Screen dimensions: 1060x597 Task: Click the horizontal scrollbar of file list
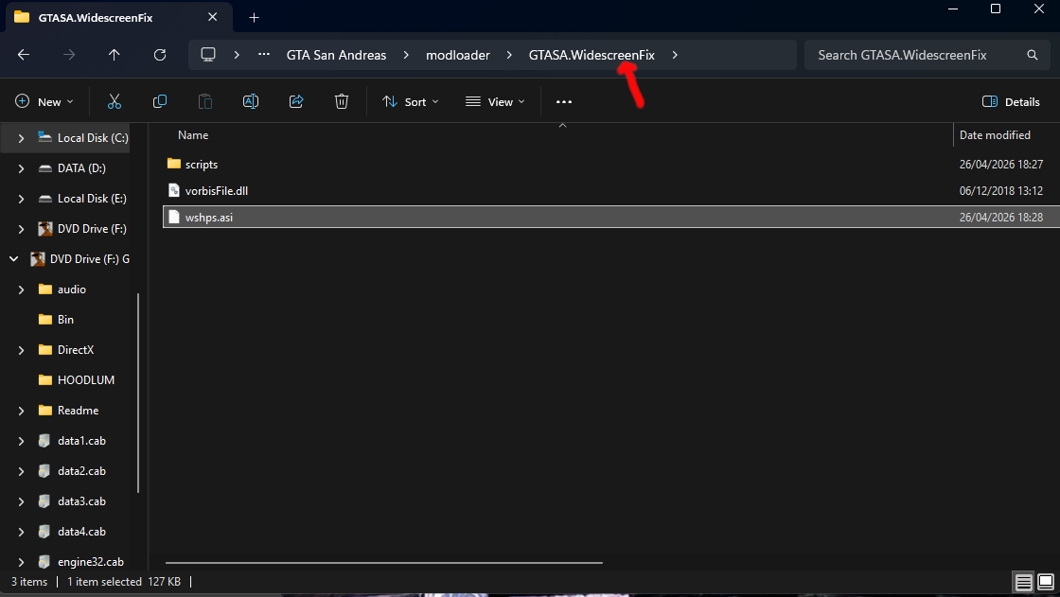[x=384, y=563]
